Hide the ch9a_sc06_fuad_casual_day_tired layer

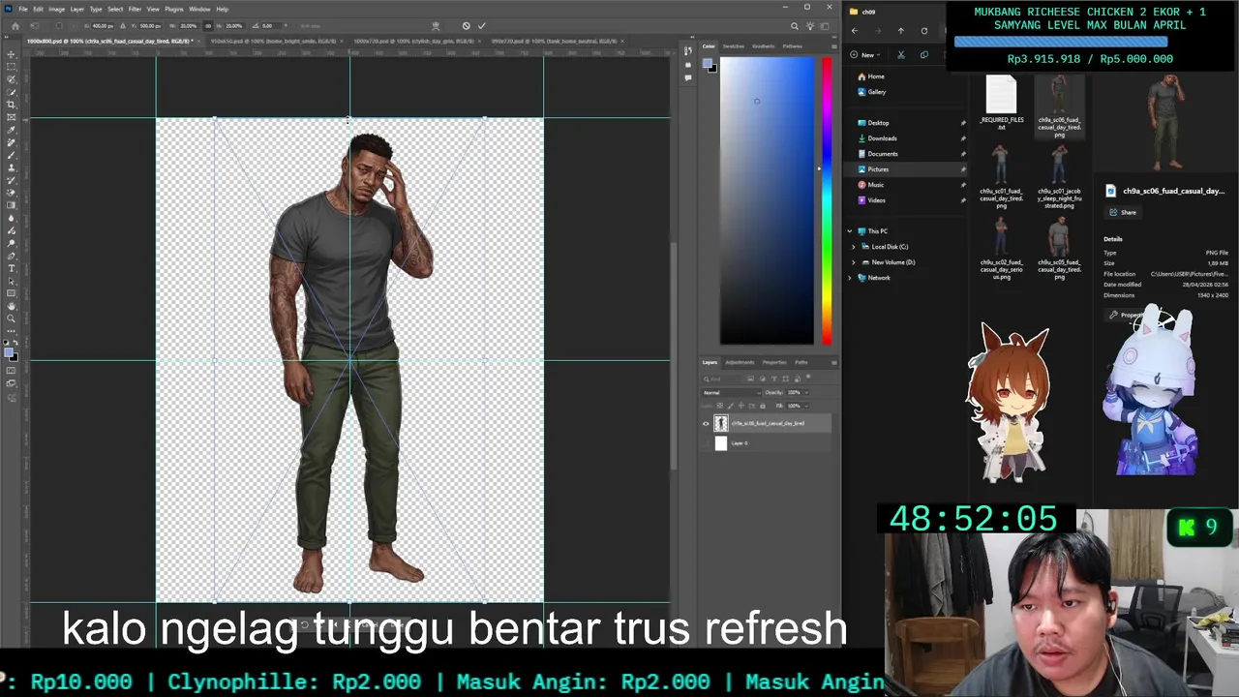click(706, 424)
